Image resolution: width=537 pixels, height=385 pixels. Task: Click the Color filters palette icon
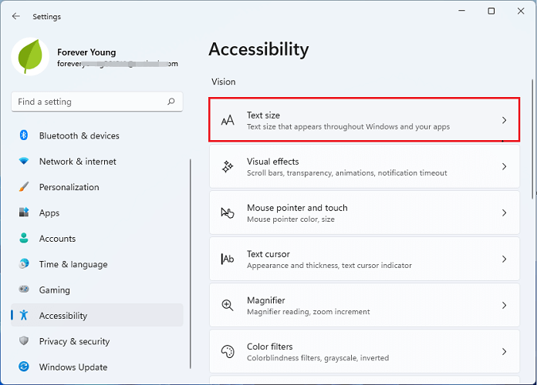[x=228, y=351]
